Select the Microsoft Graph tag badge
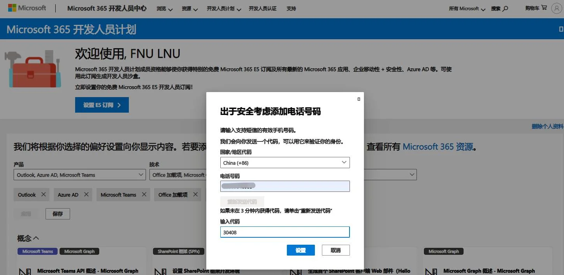564x275 pixels. point(79,251)
